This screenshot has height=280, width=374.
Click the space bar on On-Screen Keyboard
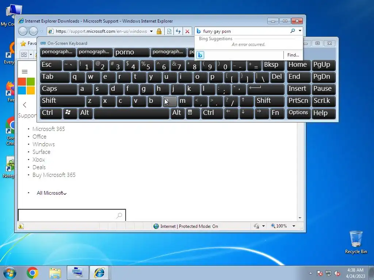pyautogui.click(x=131, y=113)
